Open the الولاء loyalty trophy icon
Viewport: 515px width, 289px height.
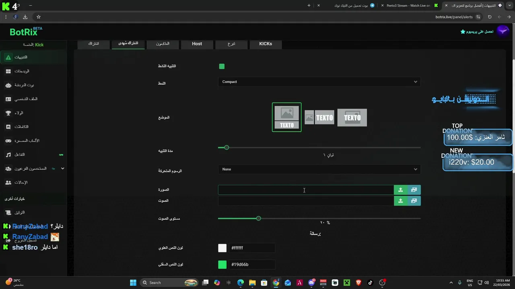tap(8, 113)
